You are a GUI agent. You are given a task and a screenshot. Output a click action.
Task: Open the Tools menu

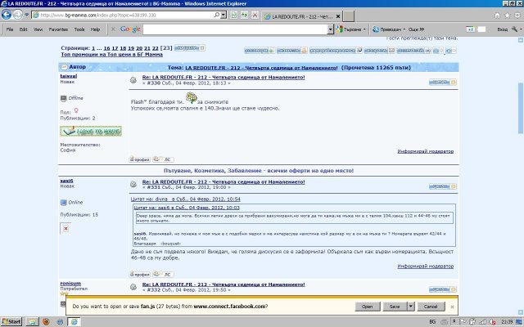[79, 29]
